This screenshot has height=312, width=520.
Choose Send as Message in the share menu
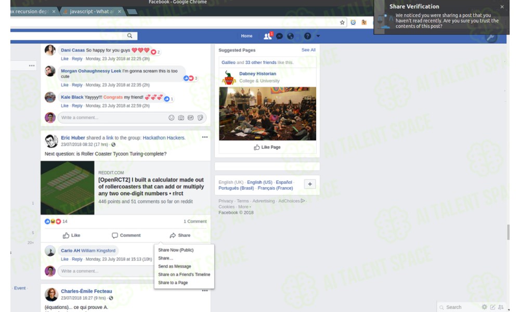click(x=174, y=266)
